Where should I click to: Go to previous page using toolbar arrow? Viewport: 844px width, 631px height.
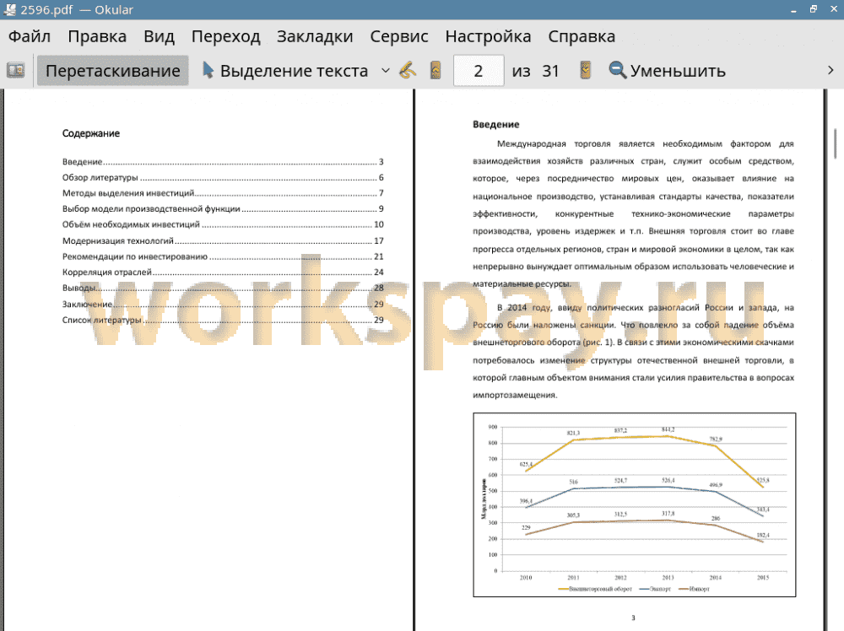[436, 71]
